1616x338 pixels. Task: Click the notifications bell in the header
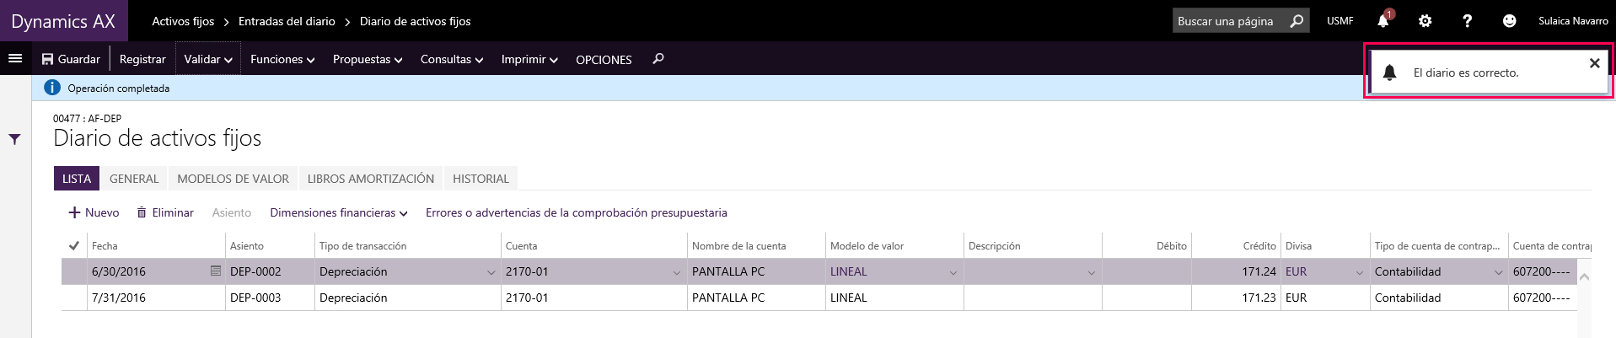coord(1383,21)
